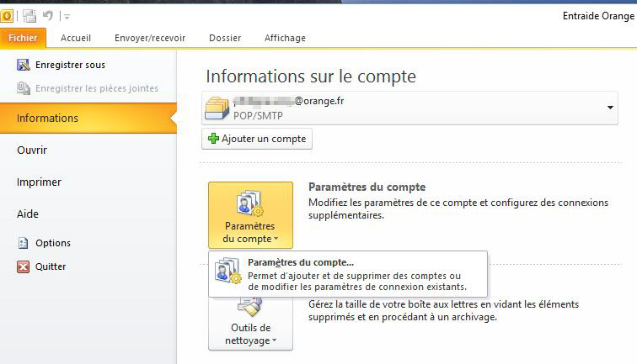Open the Aide section in sidebar

click(28, 214)
